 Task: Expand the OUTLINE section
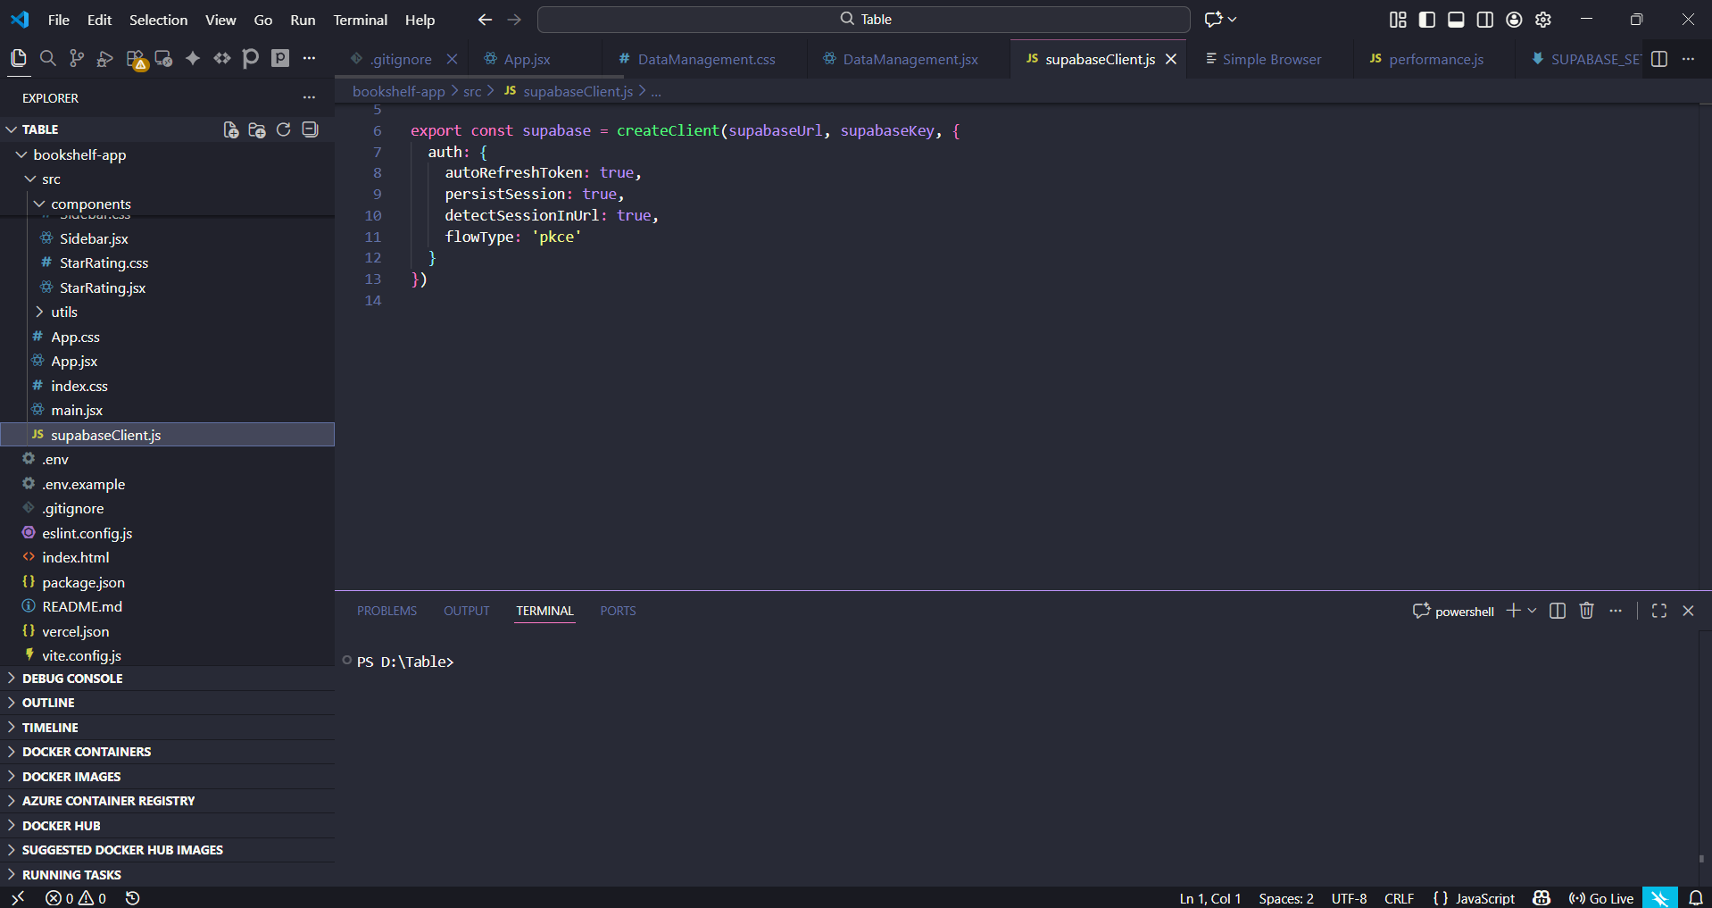(48, 704)
